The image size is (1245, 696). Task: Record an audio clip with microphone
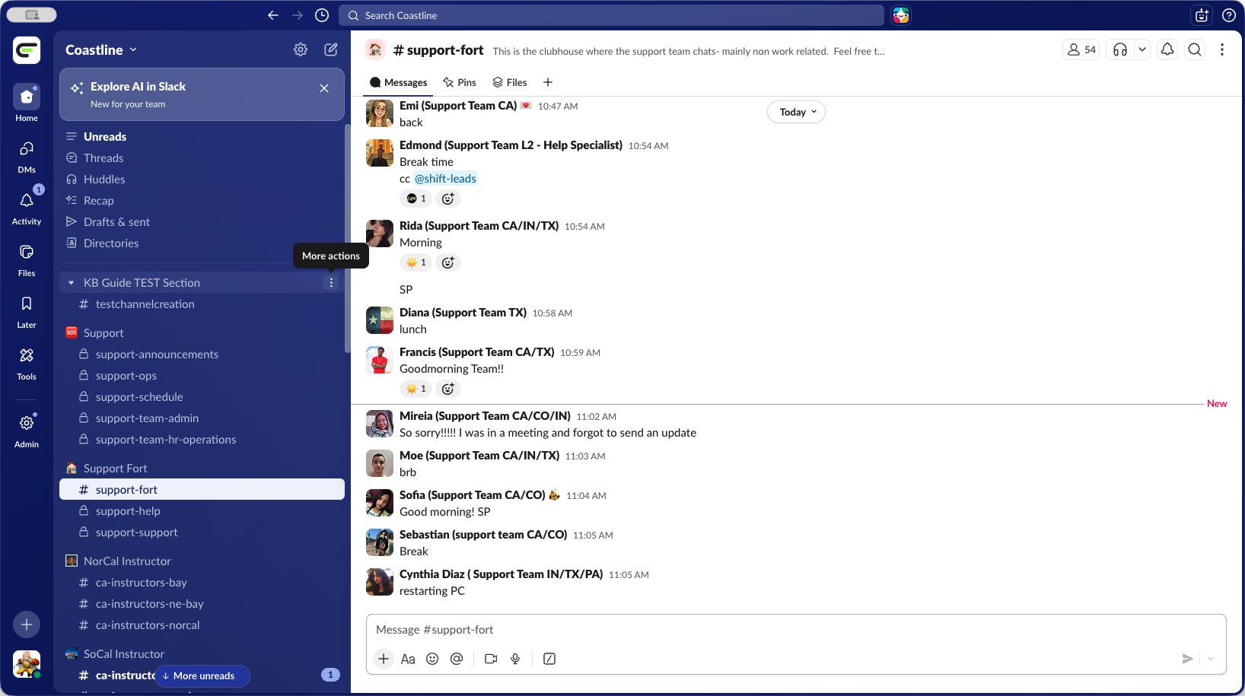[515, 659]
